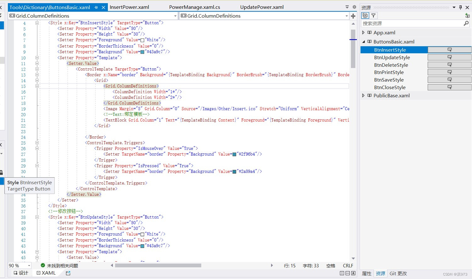Switch to XAML view tab

click(x=46, y=273)
